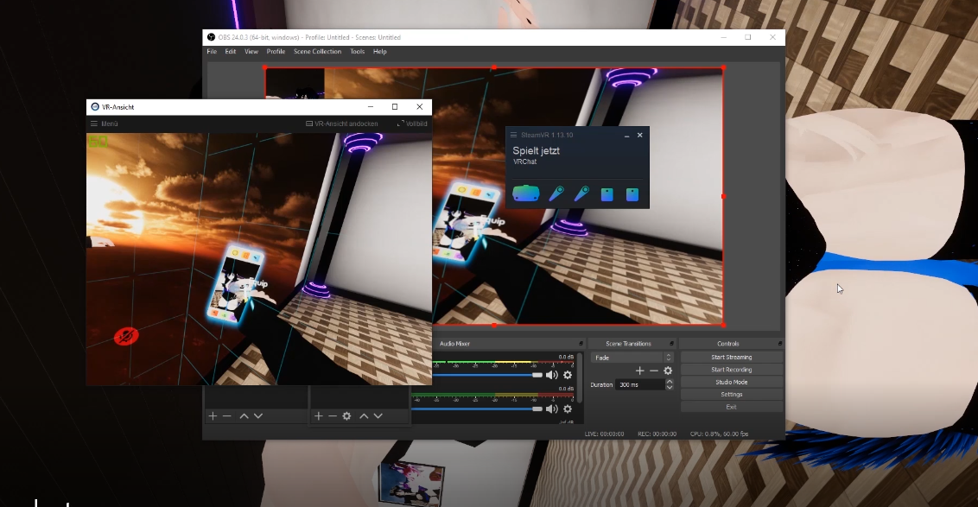Image resolution: width=978 pixels, height=507 pixels.
Task: Add a new scene transition with plus
Action: (x=639, y=371)
